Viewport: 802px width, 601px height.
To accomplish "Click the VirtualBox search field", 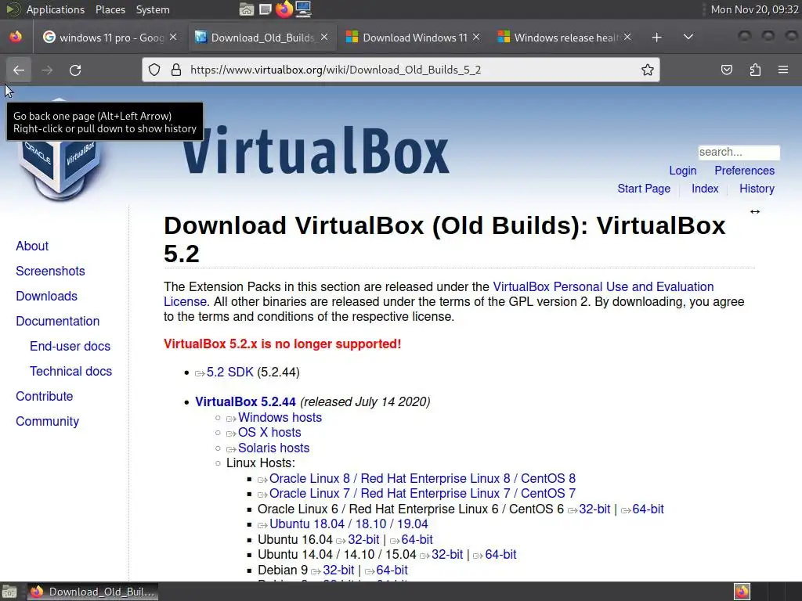I will point(739,153).
